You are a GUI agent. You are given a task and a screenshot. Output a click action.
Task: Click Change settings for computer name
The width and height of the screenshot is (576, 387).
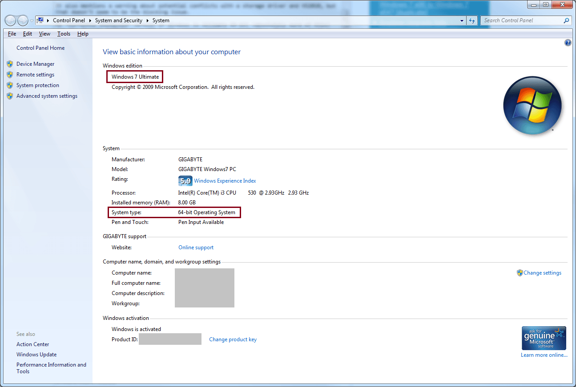point(543,273)
